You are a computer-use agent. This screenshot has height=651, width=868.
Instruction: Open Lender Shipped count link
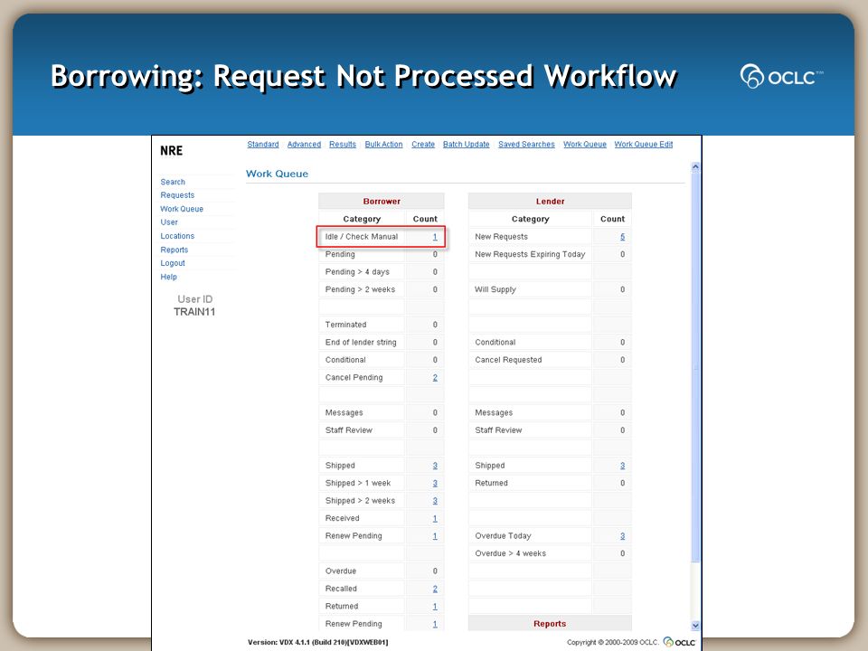pos(623,466)
